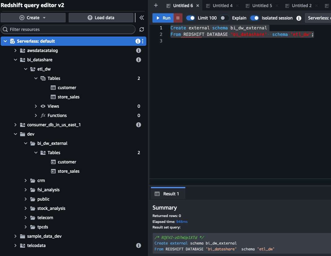Select the tpcds schema
331x256 pixels.
click(43, 227)
